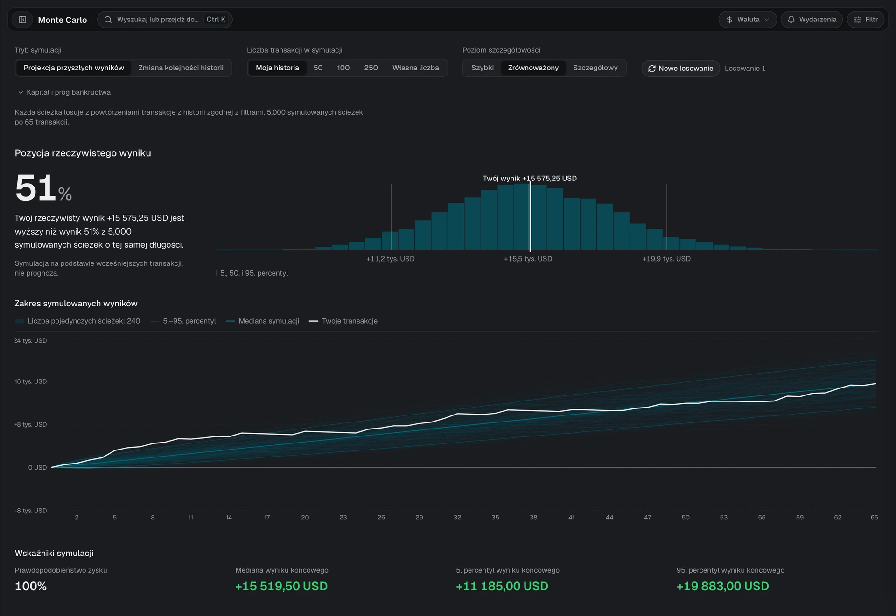896x616 pixels.
Task: Open the Wydarzenia button
Action: coord(812,20)
